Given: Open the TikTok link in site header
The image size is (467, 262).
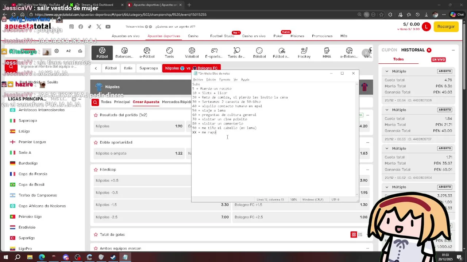Looking at the screenshot, I should [90, 27].
